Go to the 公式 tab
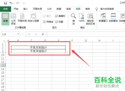Viewport: 125px width, 91px height. click(x=49, y=9)
